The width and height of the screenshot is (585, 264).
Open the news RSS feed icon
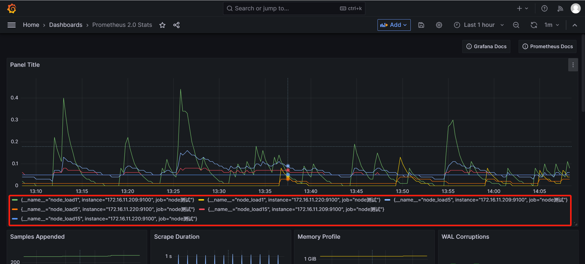[x=560, y=9]
